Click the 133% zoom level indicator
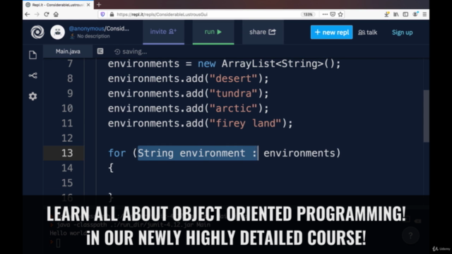The width and height of the screenshot is (452, 254). (308, 14)
